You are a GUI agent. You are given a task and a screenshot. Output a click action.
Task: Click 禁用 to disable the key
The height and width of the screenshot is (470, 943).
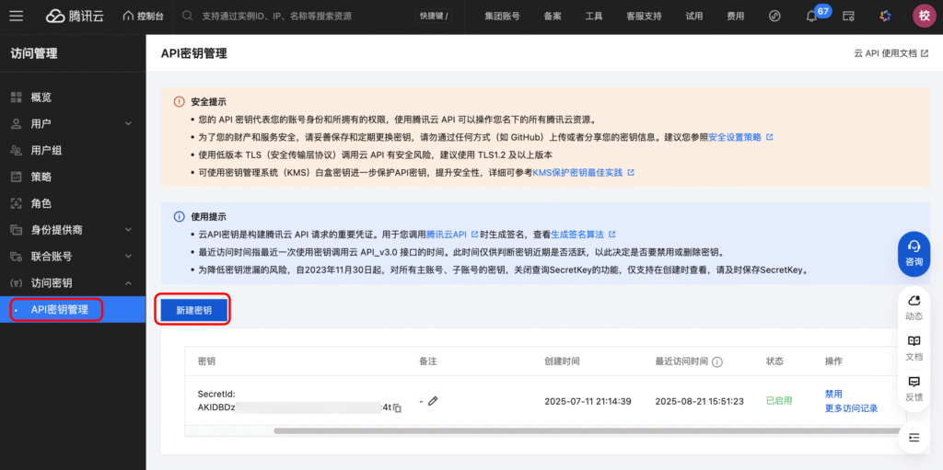click(833, 394)
